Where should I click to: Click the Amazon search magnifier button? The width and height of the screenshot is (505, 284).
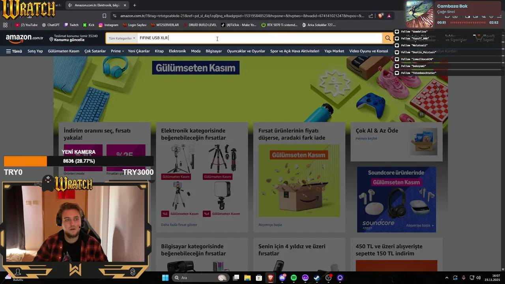click(x=388, y=38)
